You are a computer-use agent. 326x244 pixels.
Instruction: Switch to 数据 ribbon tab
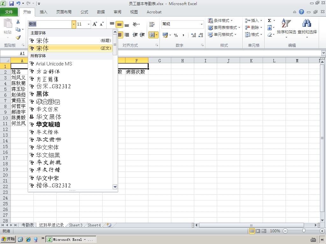pos(101,12)
